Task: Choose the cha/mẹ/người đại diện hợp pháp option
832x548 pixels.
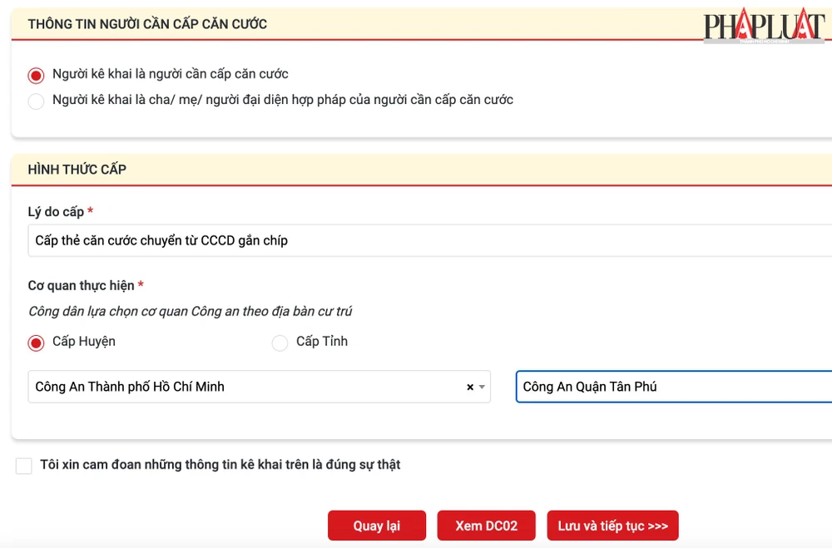Action: pos(36,101)
